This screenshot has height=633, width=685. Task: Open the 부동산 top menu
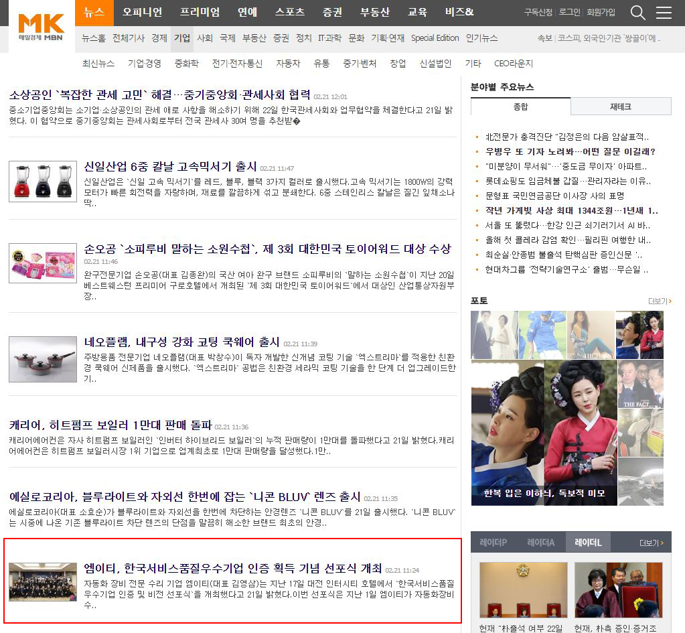(375, 12)
